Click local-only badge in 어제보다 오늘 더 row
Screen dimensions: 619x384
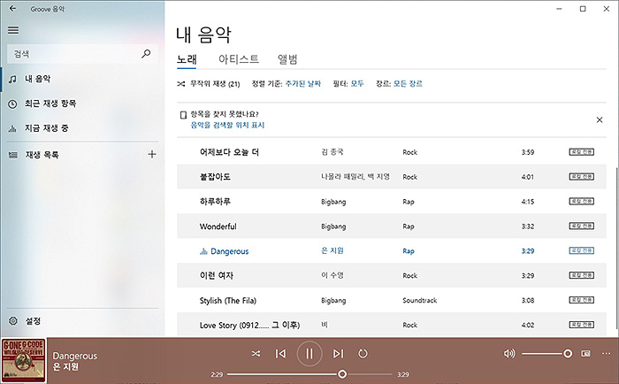point(581,151)
